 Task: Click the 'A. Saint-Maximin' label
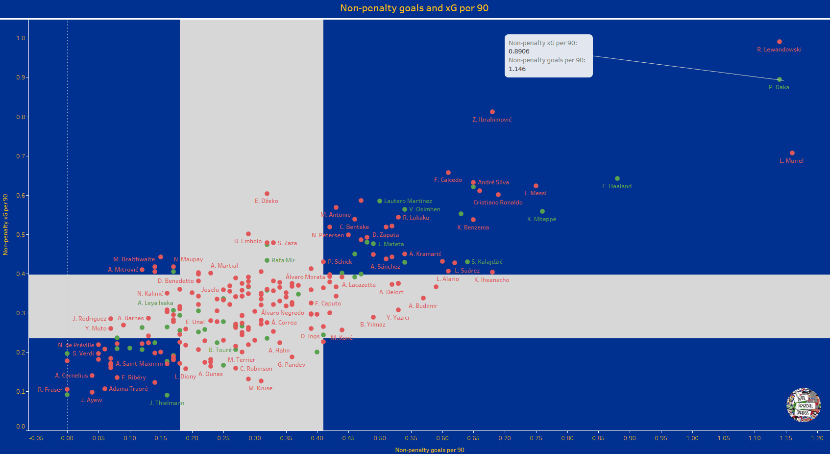tap(139, 364)
